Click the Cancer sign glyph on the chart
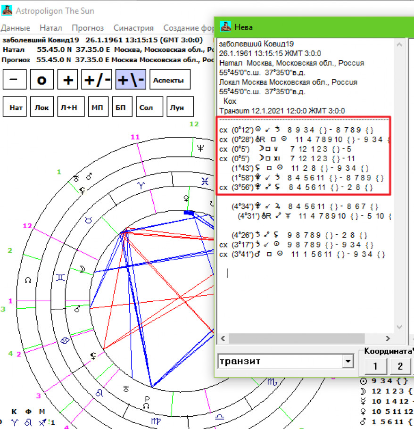This screenshot has height=429, width=414. click(x=65, y=341)
